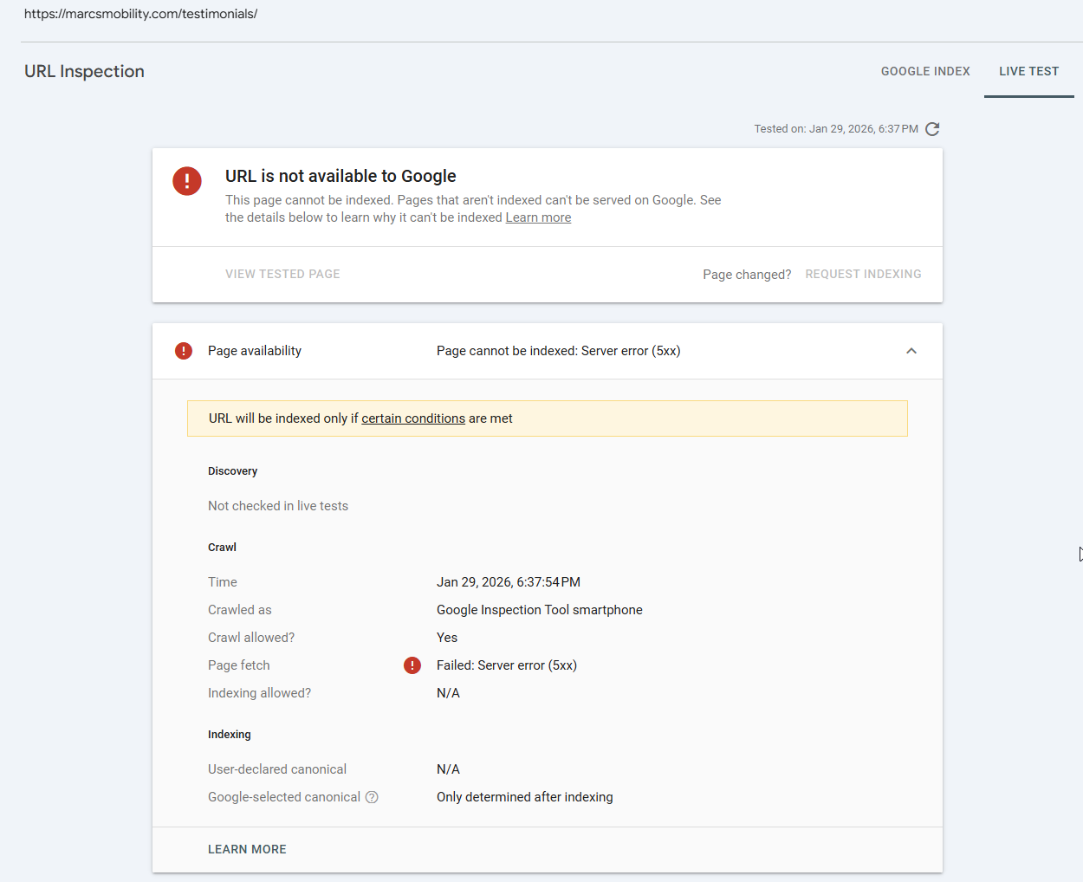1083x882 pixels.
Task: Collapse the Page availability section chevron
Action: (911, 351)
